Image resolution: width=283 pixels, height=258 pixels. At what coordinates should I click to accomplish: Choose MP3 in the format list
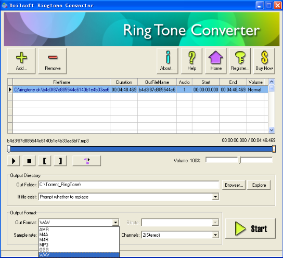[79, 244]
